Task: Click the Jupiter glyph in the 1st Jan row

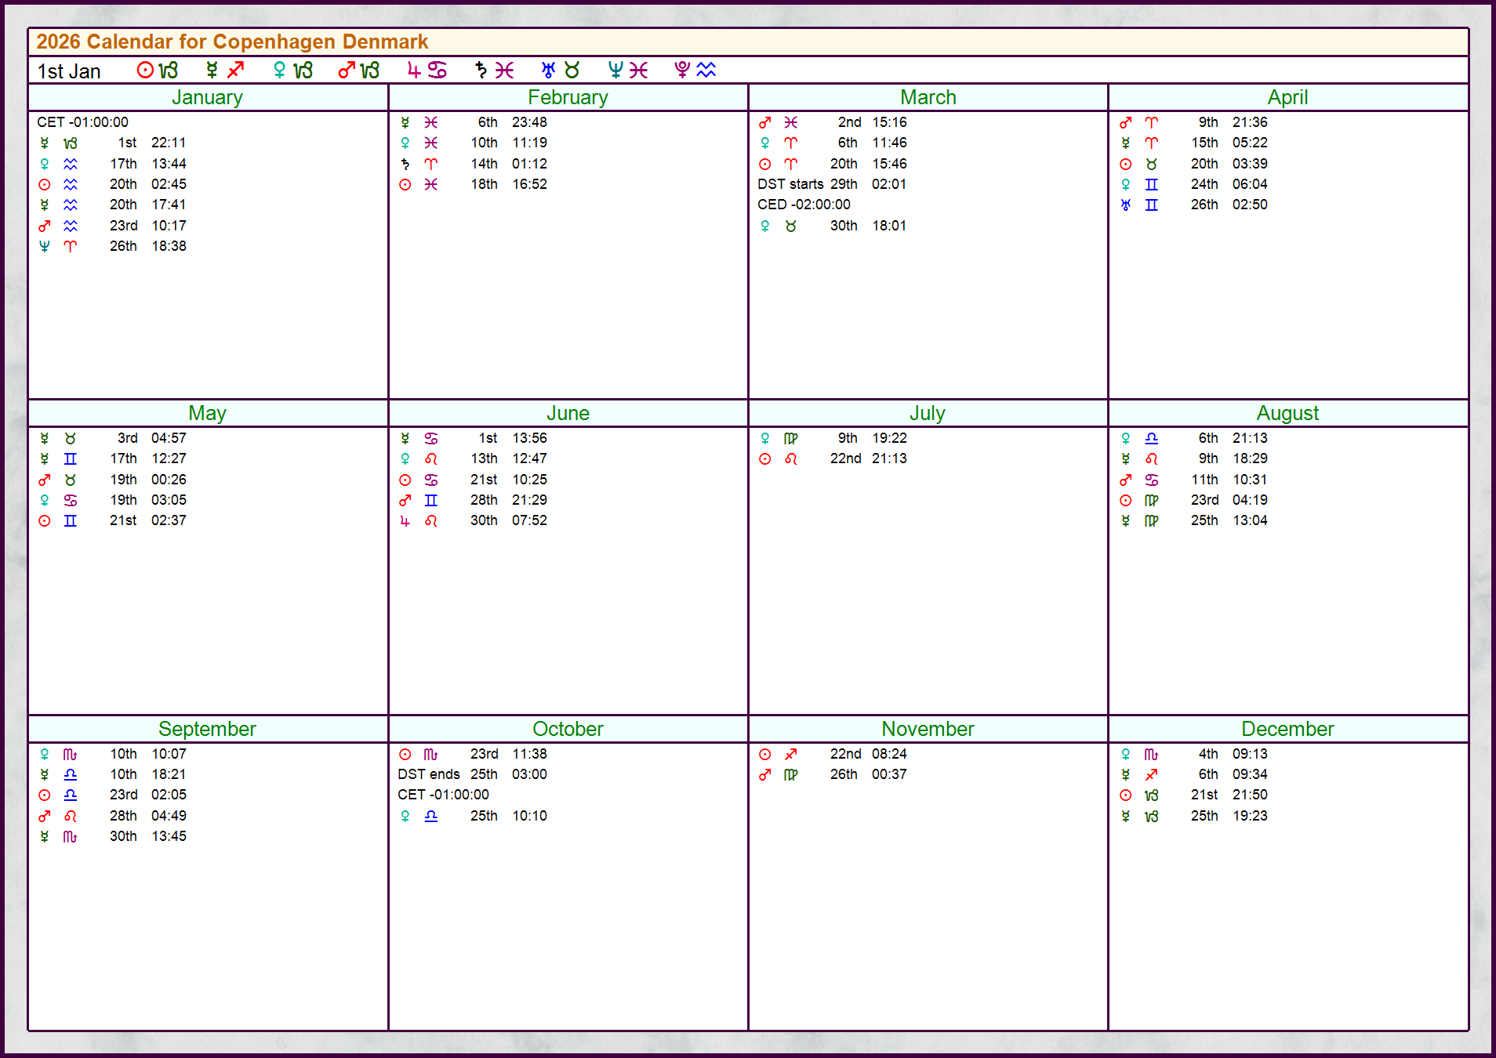Action: (x=414, y=71)
